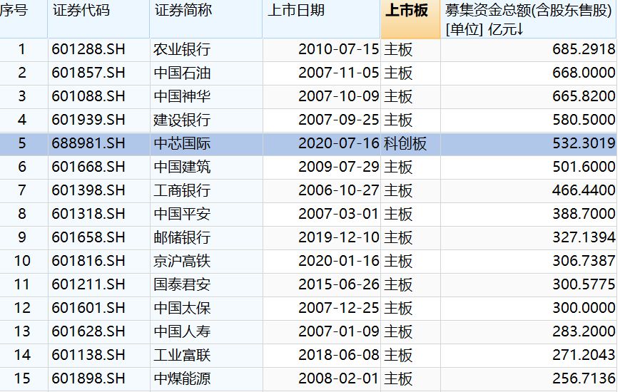Viewport: 620px width, 392px height.
Task: Click listing date 2010-07-15
Action: 322,50
